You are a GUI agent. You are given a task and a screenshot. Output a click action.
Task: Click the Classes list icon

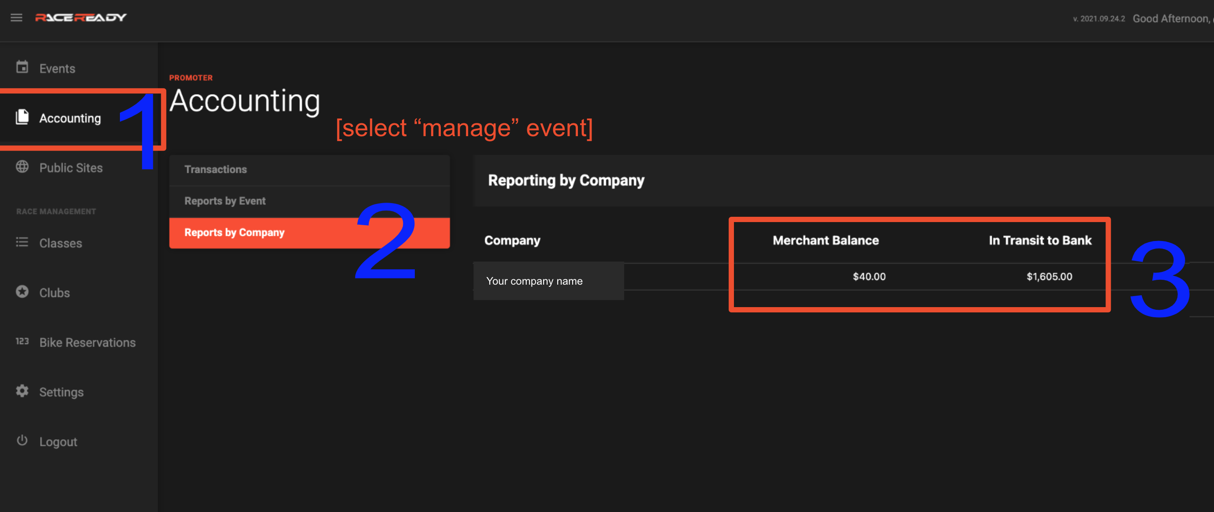click(x=22, y=242)
